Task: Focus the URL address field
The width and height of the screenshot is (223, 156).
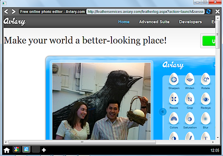Action: (145, 11)
